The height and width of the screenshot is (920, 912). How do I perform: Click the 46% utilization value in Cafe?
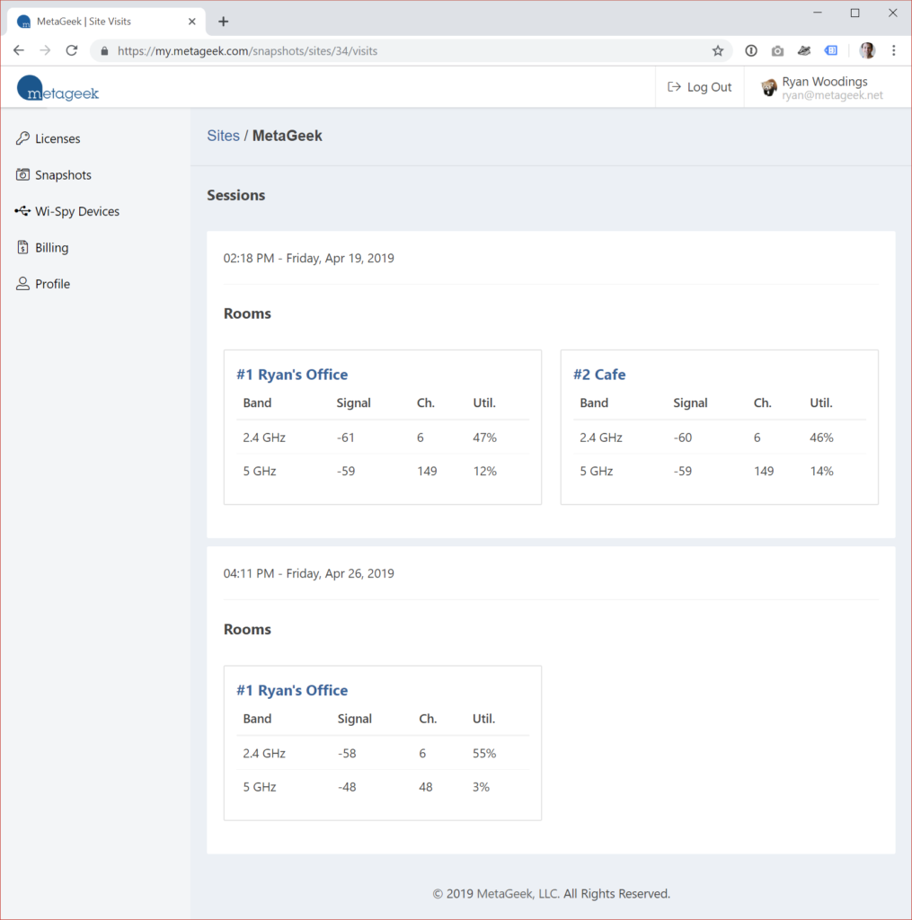(x=821, y=438)
